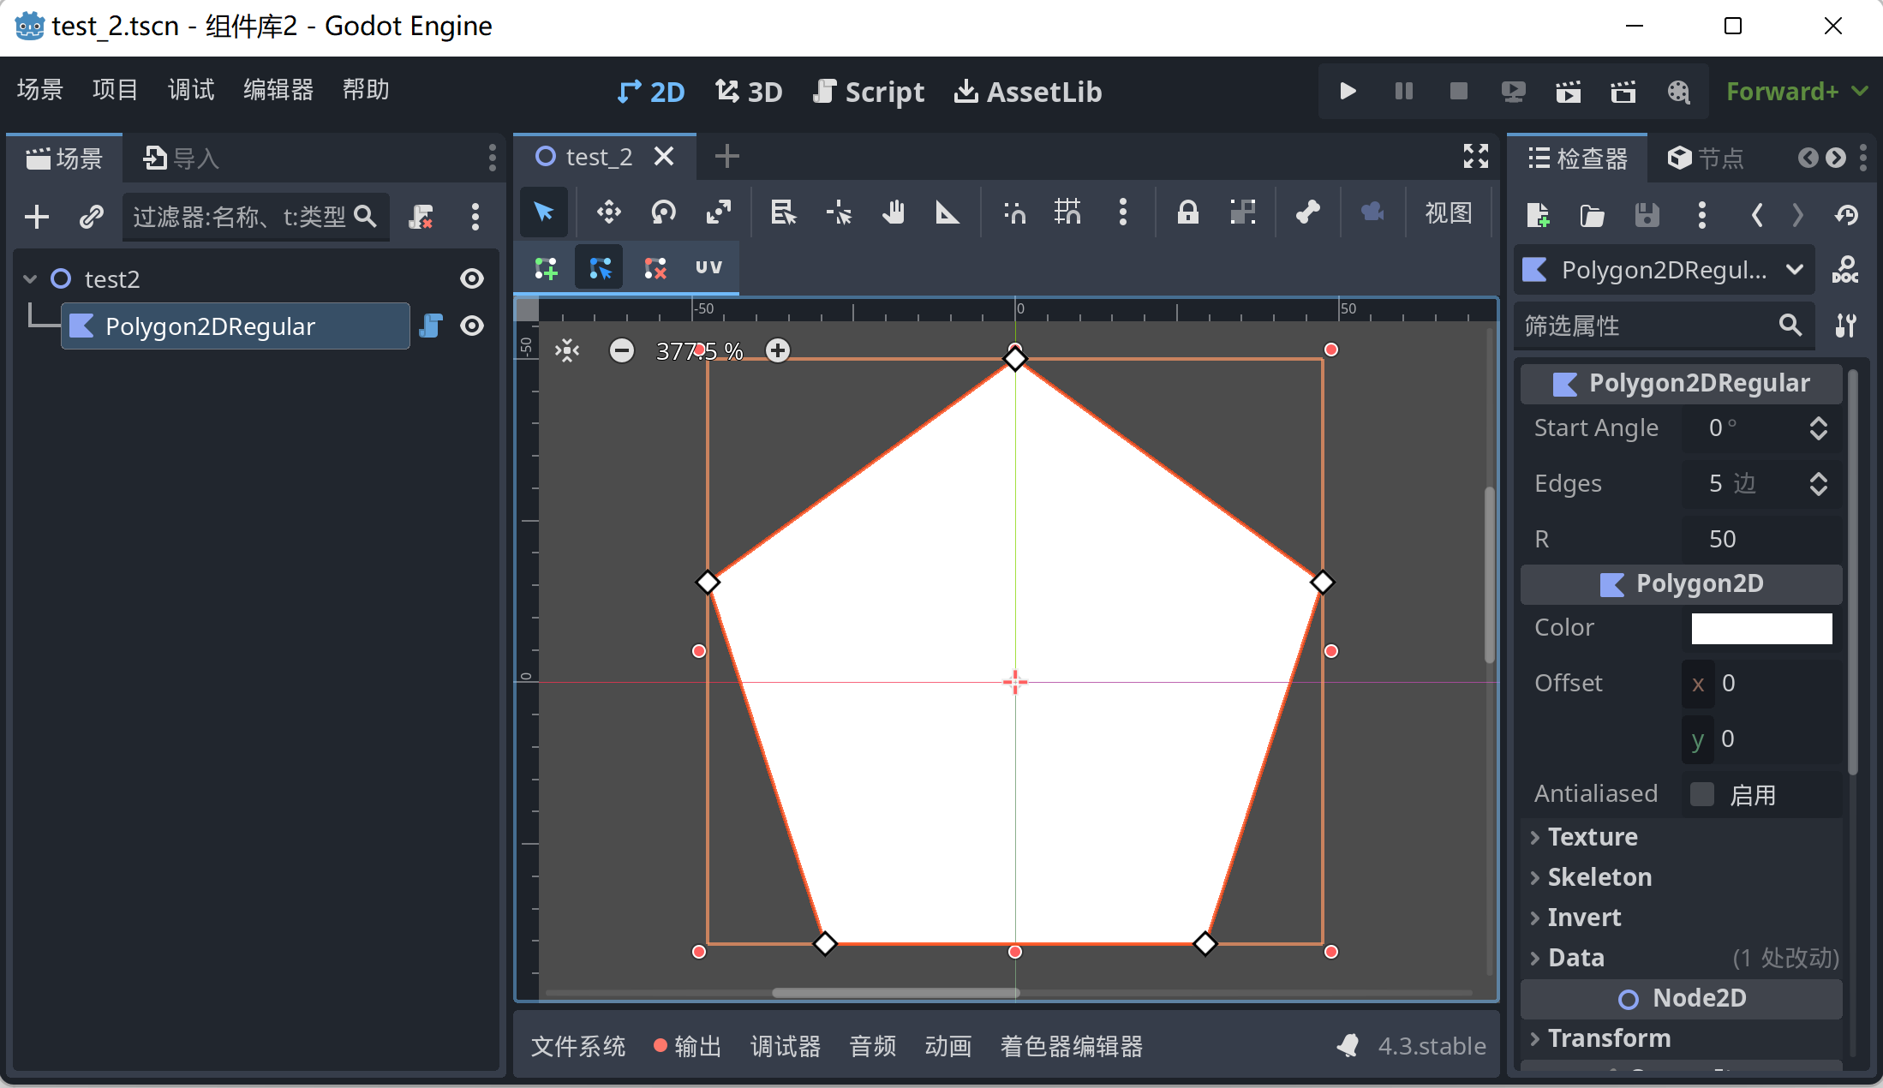
Task: Enable the Antialiased checkbox
Action: coord(1701,794)
